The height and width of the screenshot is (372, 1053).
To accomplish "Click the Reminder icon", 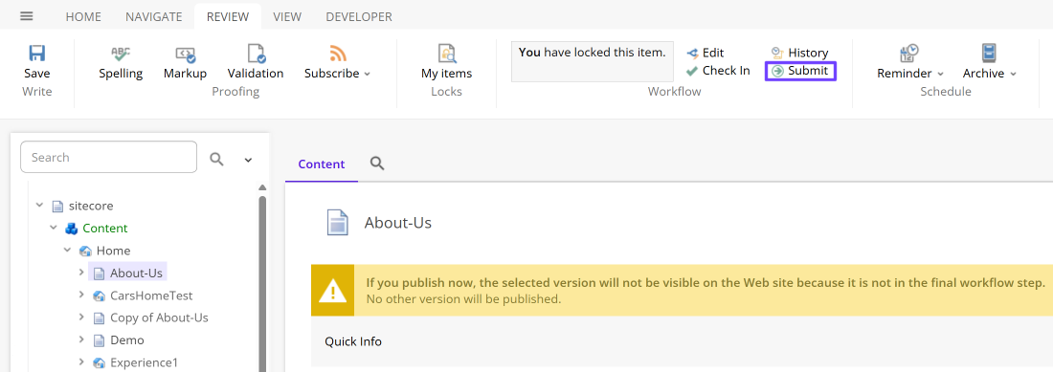I will click(x=909, y=54).
